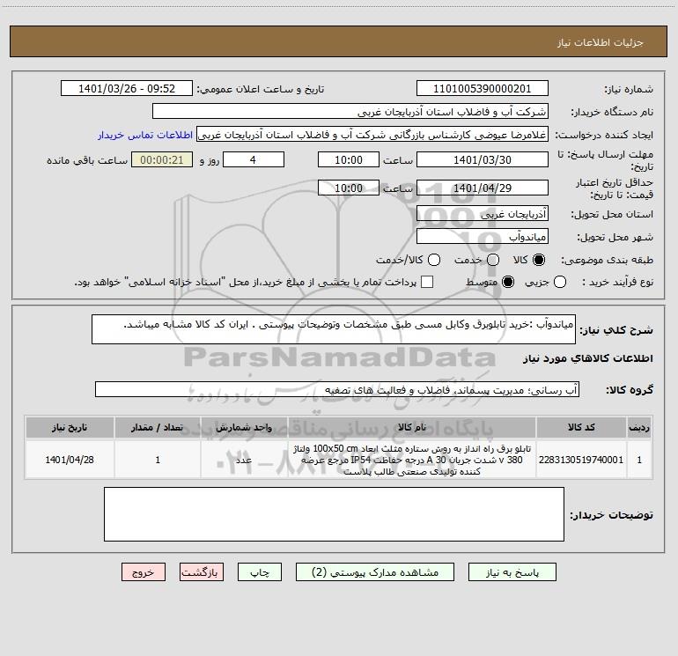Click the remaining time field 00:00:21
The image size is (678, 656).
click(x=162, y=159)
